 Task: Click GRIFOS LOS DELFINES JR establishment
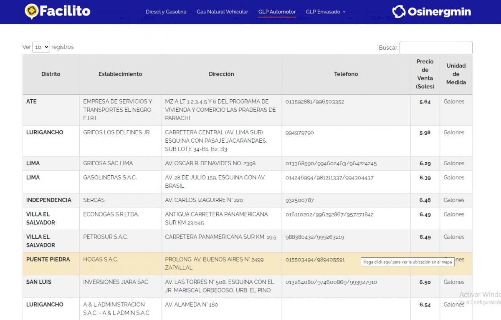(116, 133)
